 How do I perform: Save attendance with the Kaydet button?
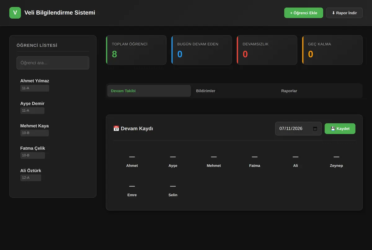click(x=340, y=129)
